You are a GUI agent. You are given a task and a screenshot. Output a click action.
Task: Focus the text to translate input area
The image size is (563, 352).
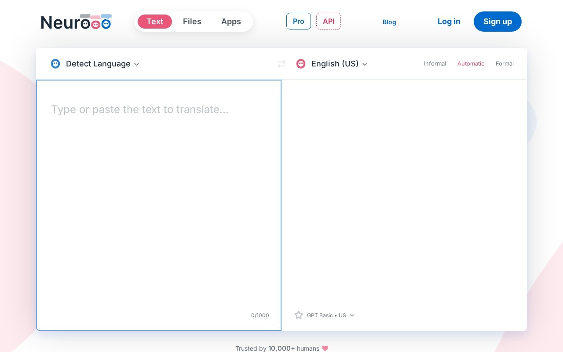(159, 205)
